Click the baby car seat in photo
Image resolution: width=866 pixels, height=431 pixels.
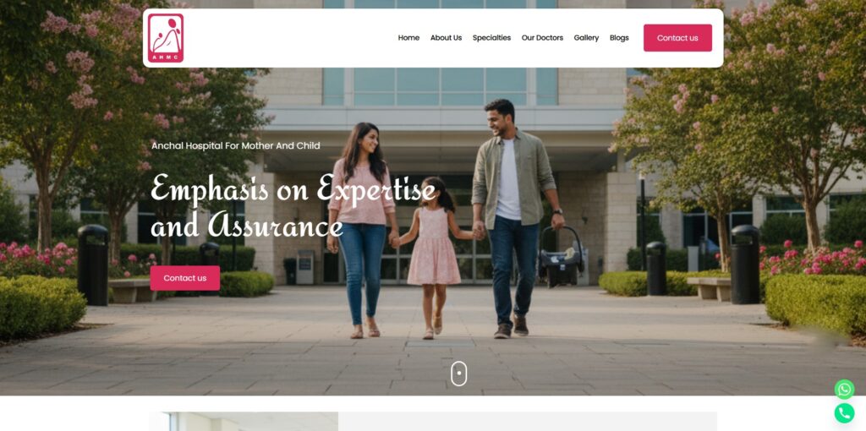click(x=561, y=257)
